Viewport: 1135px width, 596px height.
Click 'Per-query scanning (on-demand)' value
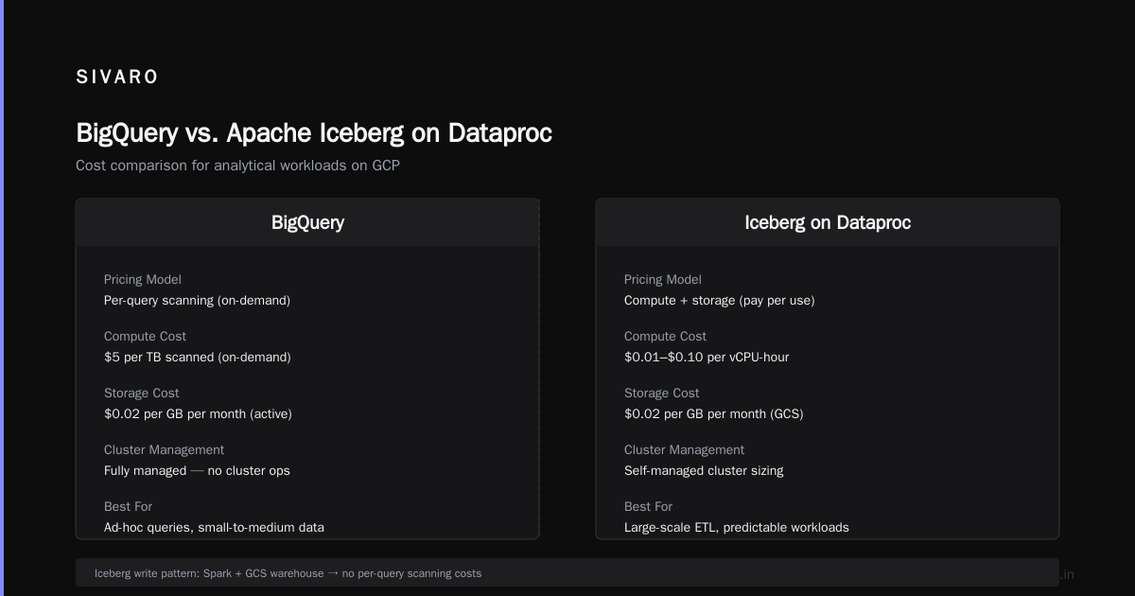[197, 301]
